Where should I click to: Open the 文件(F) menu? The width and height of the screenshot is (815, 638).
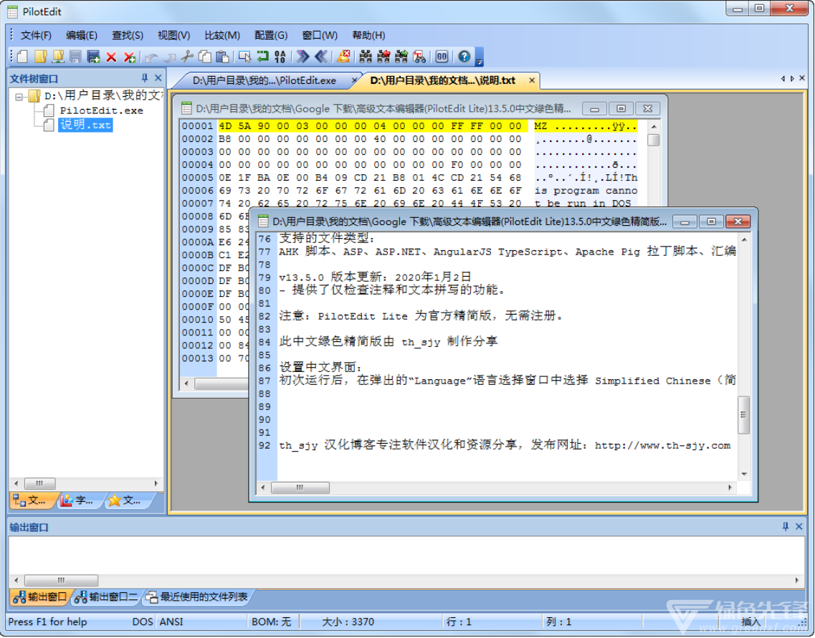(36, 35)
